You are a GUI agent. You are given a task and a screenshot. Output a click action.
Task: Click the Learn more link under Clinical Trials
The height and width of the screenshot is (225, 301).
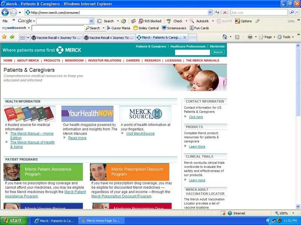pos(197,180)
